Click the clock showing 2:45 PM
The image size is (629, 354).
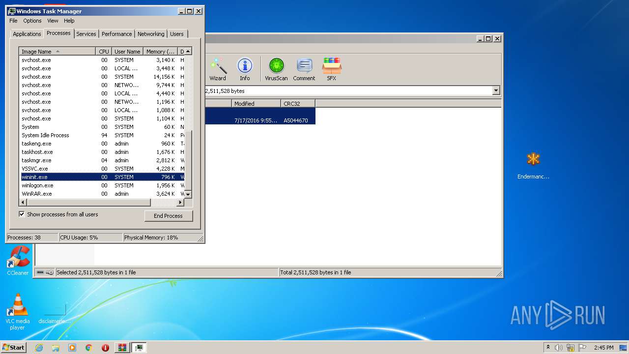pos(603,348)
